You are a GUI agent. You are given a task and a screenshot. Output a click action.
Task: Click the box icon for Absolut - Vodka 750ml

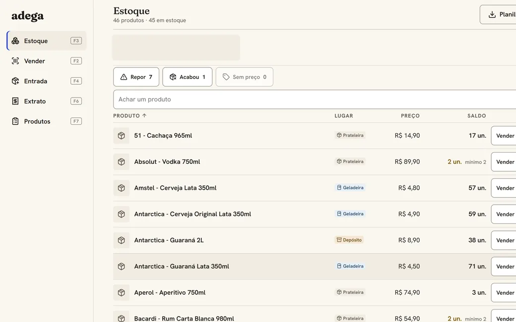pos(122,161)
